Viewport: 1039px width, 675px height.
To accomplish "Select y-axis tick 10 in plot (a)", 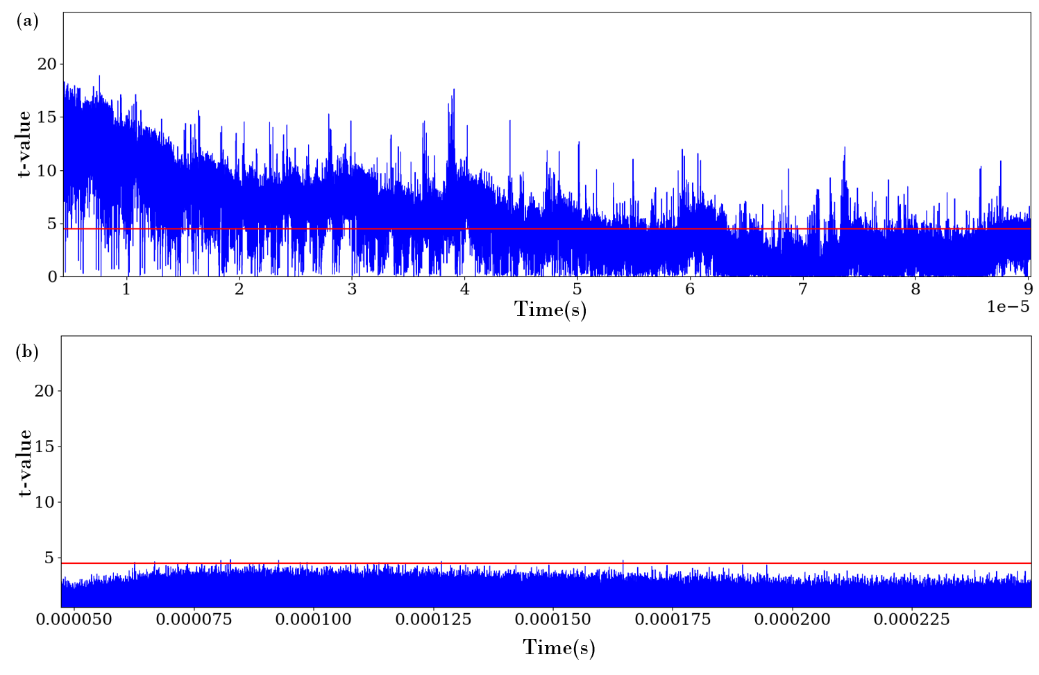I will [x=47, y=170].
